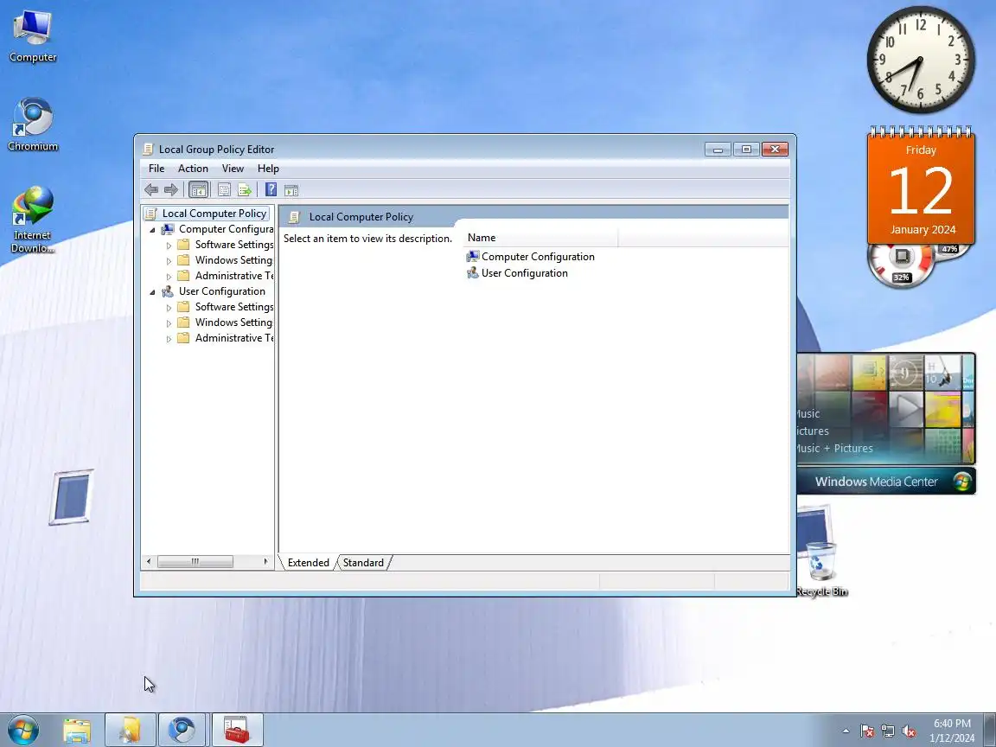
Task: Open the Action menu
Action: pyautogui.click(x=193, y=169)
